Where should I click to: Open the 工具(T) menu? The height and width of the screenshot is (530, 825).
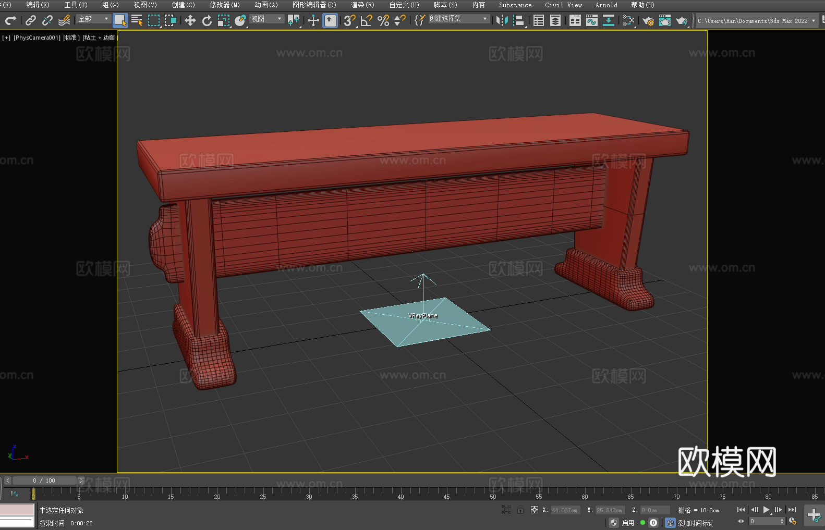pyautogui.click(x=76, y=5)
